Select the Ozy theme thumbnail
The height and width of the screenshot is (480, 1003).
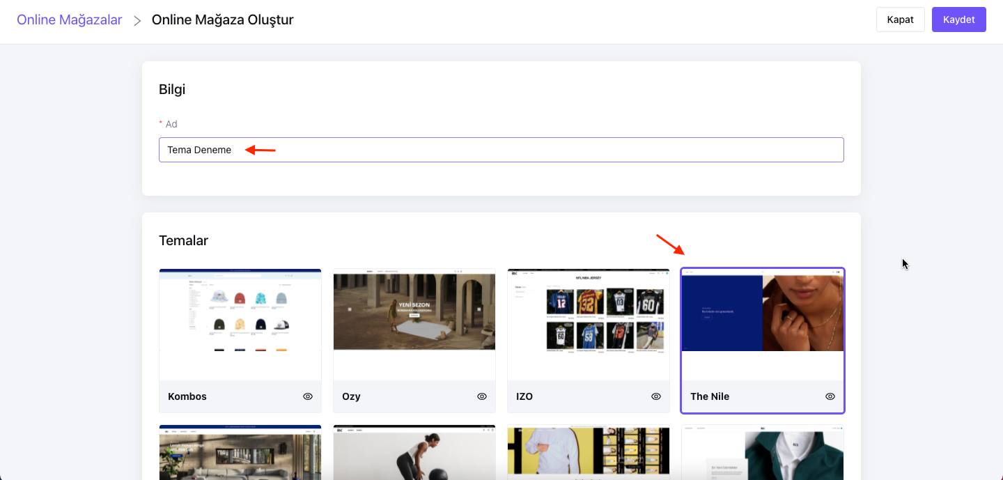click(414, 325)
